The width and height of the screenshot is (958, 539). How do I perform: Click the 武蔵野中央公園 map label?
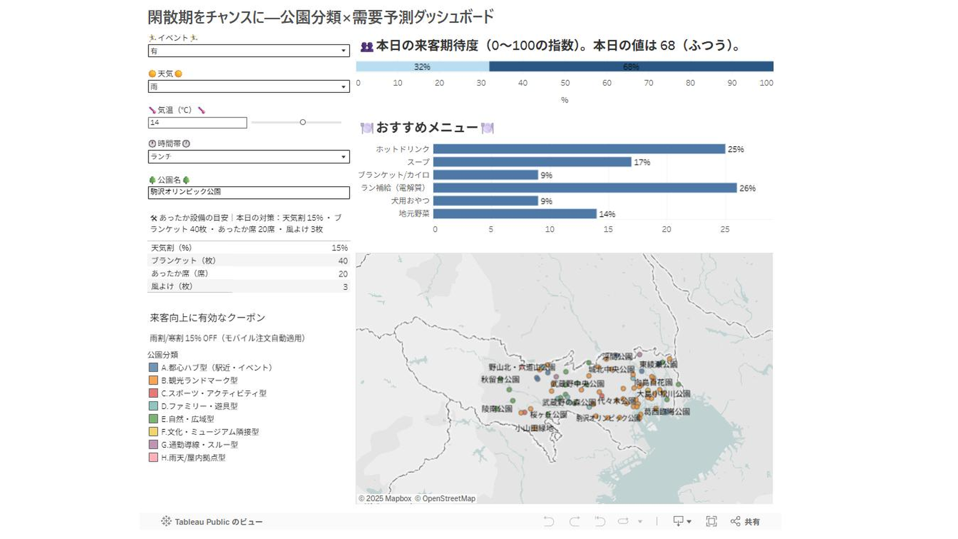pos(577,383)
